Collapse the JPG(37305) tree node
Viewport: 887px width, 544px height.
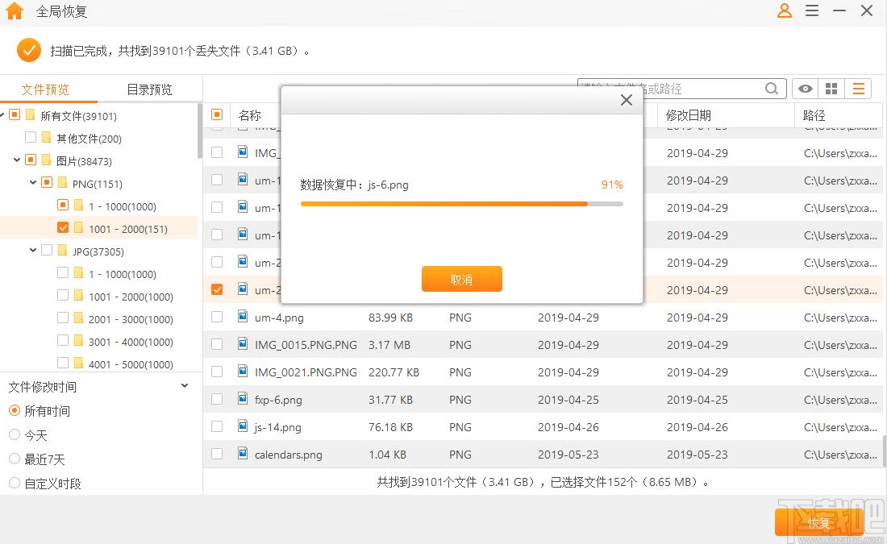(33, 251)
